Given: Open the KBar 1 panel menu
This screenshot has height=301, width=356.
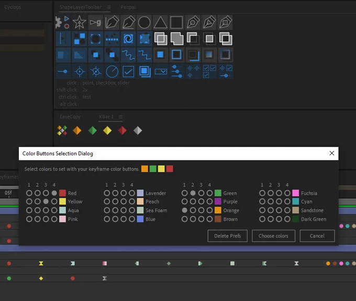Looking at the screenshot, I should pos(120,117).
